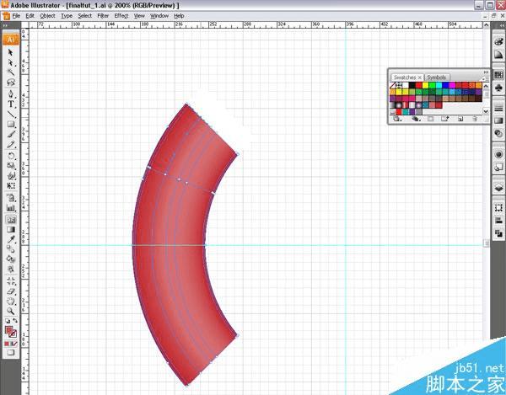Click the New Swatch button
The width and height of the screenshot is (506, 395).
coord(460,119)
